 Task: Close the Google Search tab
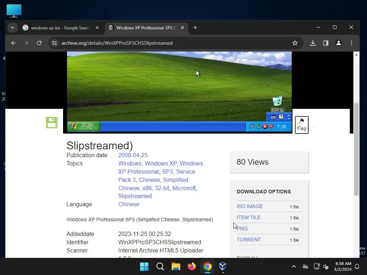coord(97,28)
